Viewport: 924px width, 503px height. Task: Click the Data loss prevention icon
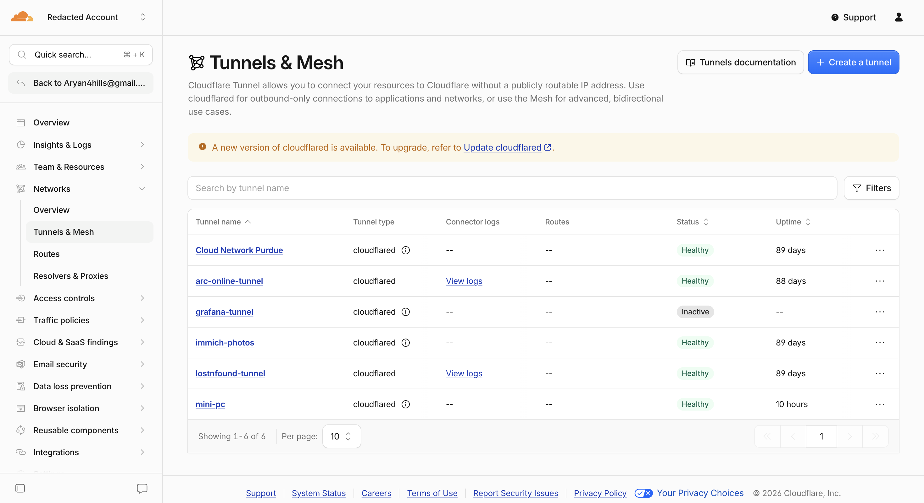click(21, 386)
